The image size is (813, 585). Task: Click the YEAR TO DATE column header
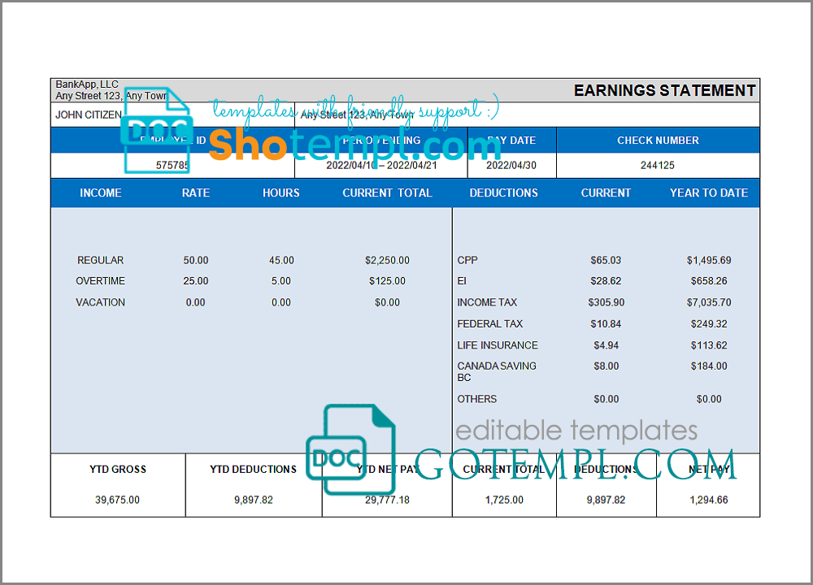[708, 193]
